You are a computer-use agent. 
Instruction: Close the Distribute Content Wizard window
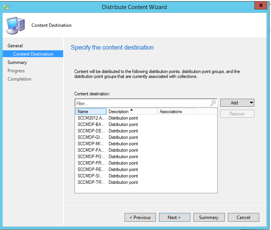tap(261, 5)
